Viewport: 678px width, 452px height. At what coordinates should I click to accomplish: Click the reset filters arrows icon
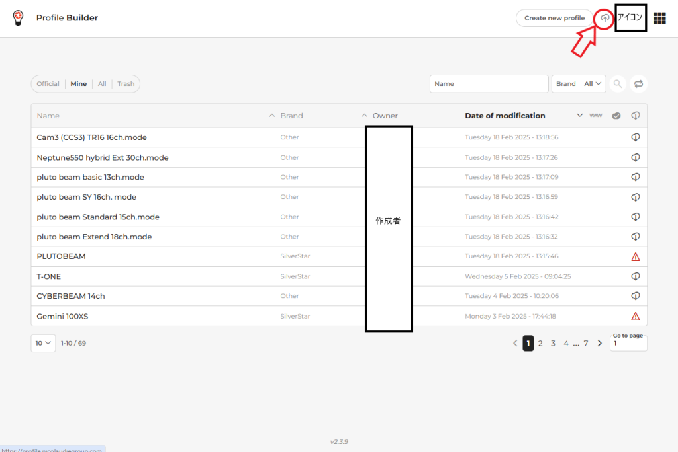(638, 84)
